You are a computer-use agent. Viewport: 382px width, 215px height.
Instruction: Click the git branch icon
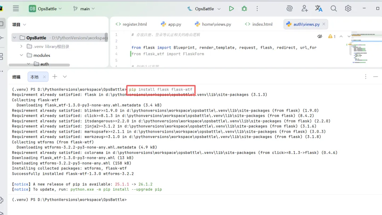[x=75, y=8]
